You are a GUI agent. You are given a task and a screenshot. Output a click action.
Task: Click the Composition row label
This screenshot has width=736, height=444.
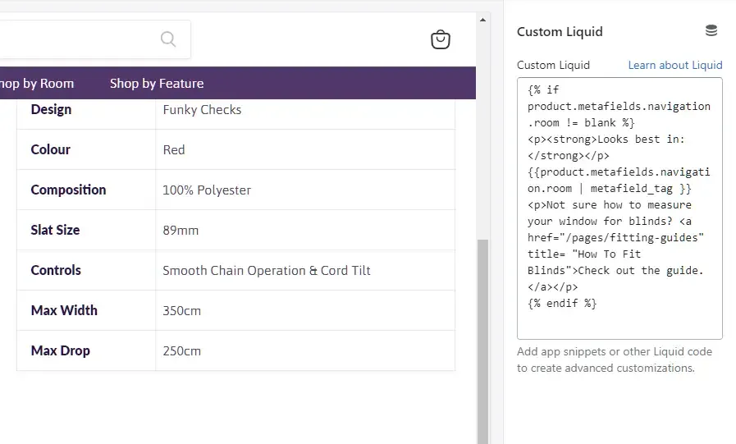[x=69, y=190]
